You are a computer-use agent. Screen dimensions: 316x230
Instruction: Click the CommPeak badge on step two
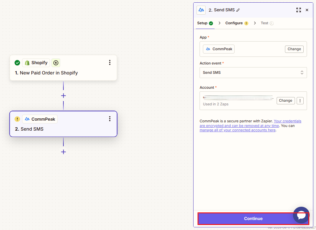(x=40, y=119)
